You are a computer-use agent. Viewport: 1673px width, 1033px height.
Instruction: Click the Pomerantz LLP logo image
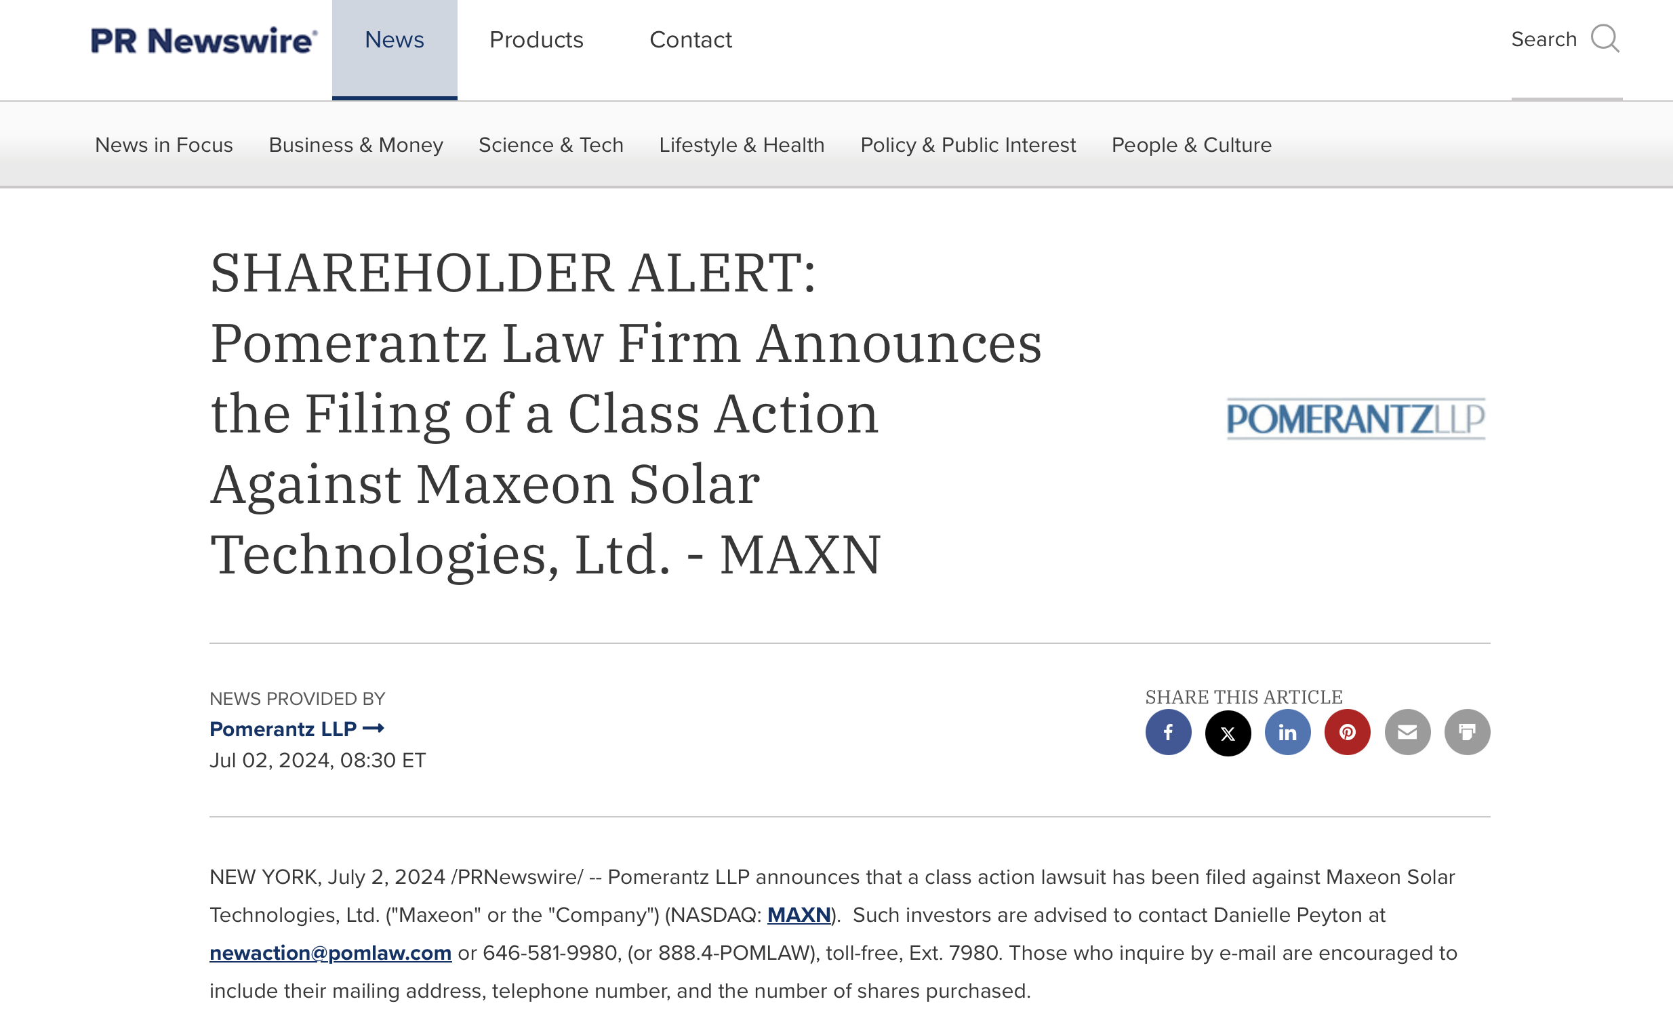point(1355,418)
